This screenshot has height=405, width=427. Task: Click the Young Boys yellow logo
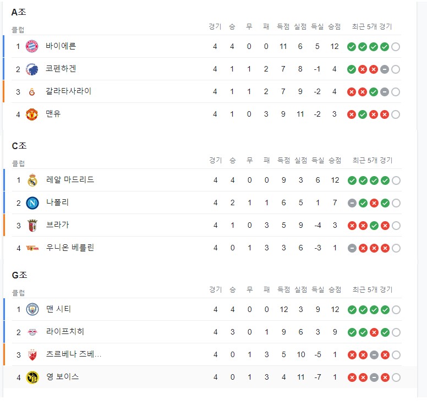coord(32,377)
